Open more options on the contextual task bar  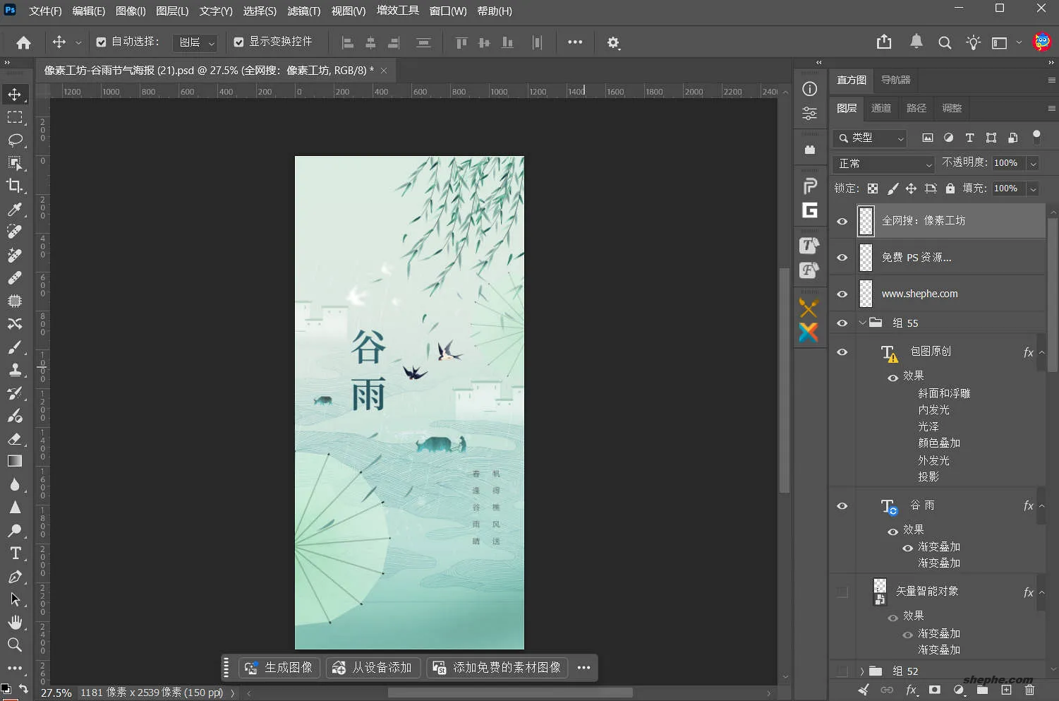[583, 668]
